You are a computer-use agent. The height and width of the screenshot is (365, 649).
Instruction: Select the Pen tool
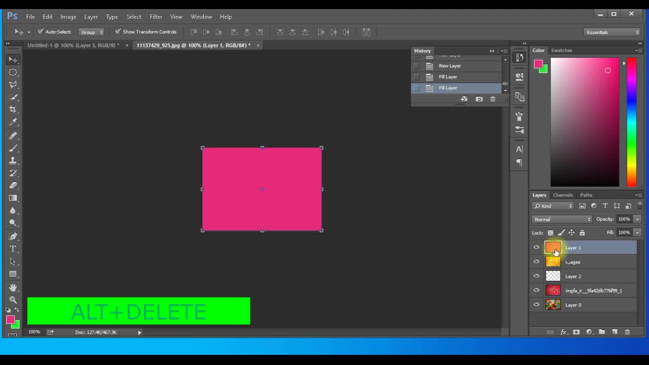13,236
